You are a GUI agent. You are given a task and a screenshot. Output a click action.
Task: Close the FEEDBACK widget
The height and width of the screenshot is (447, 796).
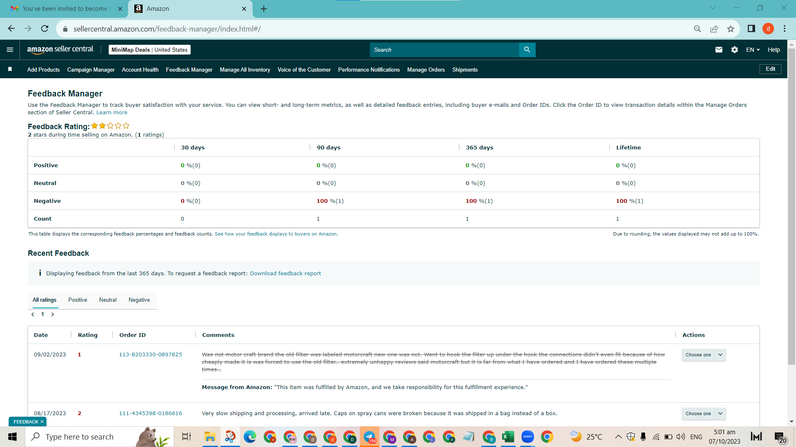(x=42, y=422)
